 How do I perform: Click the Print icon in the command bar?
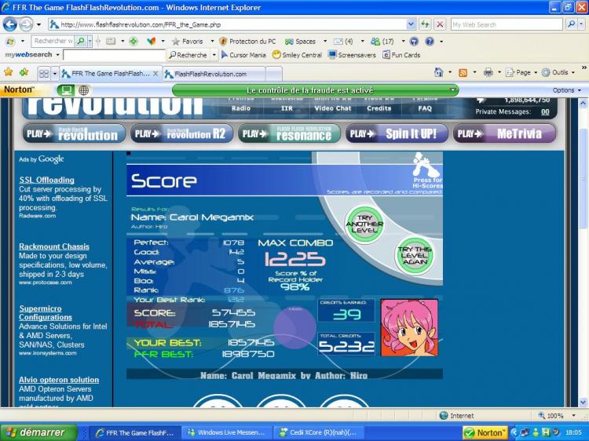(x=488, y=72)
